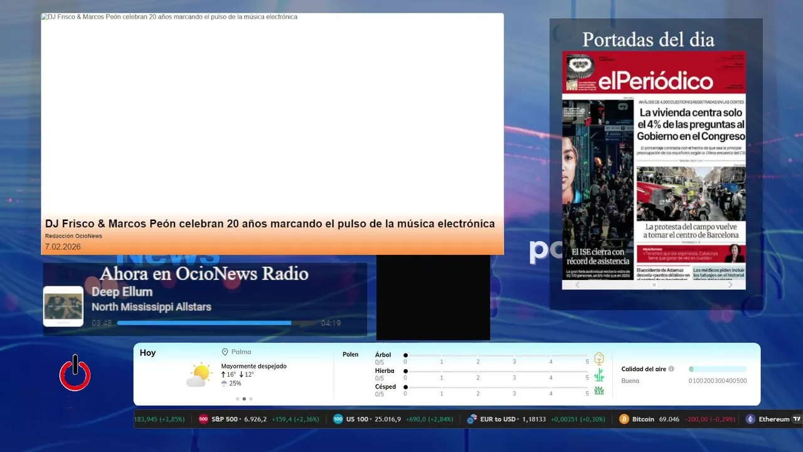Click the Palma location pin icon

(225, 352)
